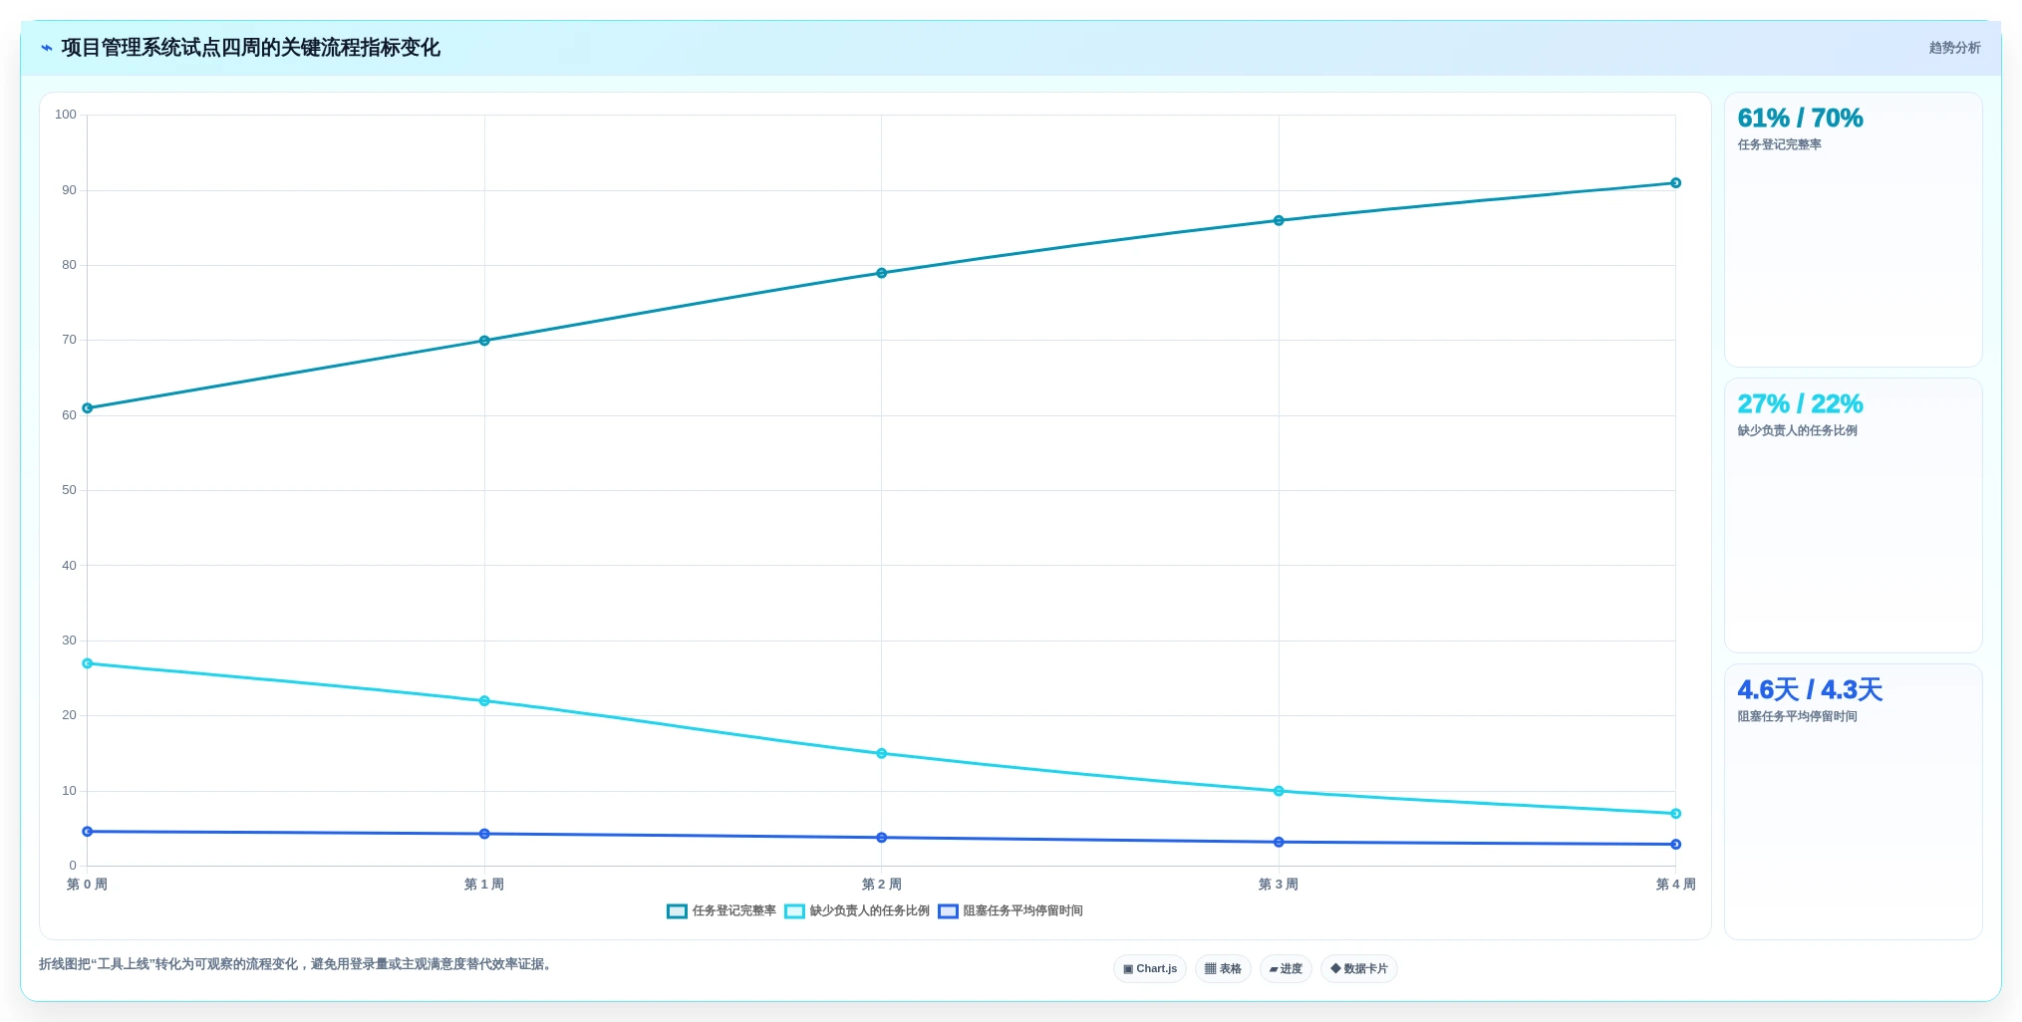Toggle the 阻塞任务平均停留时间 legend swatch

click(x=948, y=911)
